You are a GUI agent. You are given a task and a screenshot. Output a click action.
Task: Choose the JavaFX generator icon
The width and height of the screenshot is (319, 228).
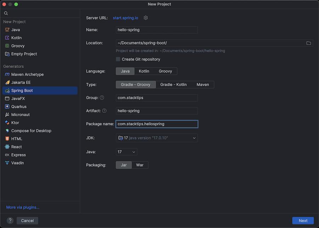[x=7, y=98]
